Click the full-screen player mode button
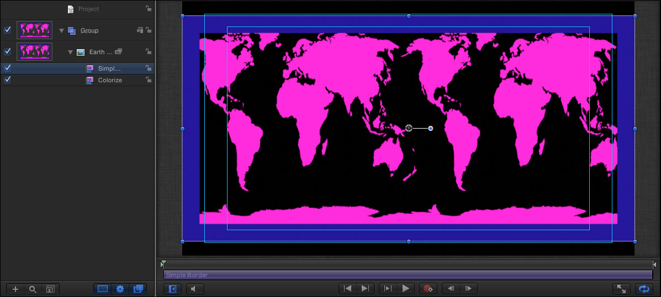 click(x=621, y=288)
